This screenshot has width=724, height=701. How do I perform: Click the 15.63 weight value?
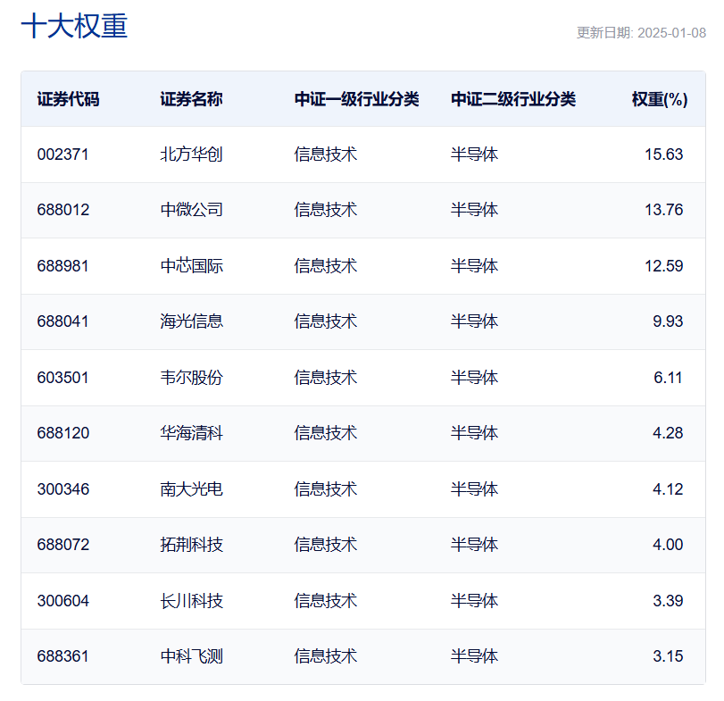[x=663, y=154]
